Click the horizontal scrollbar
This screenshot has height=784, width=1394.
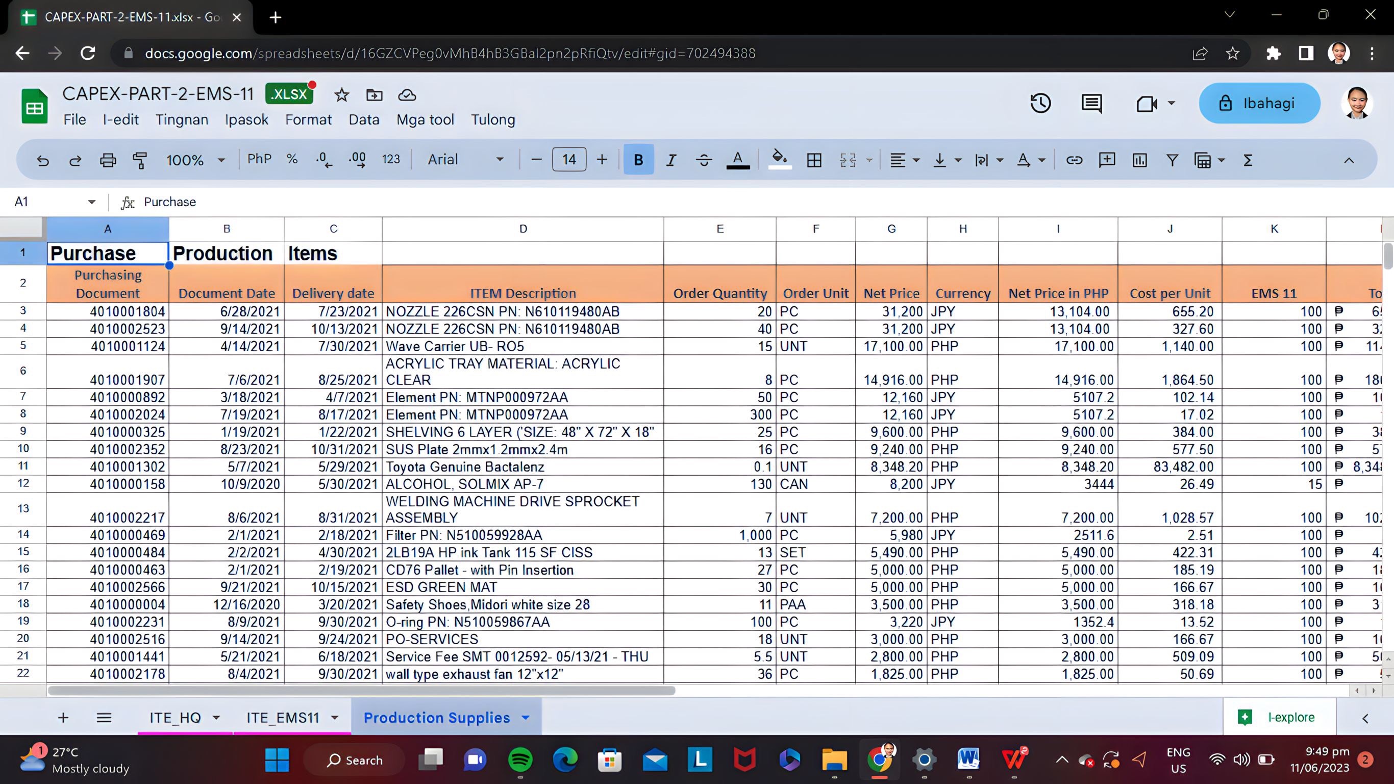point(361,690)
